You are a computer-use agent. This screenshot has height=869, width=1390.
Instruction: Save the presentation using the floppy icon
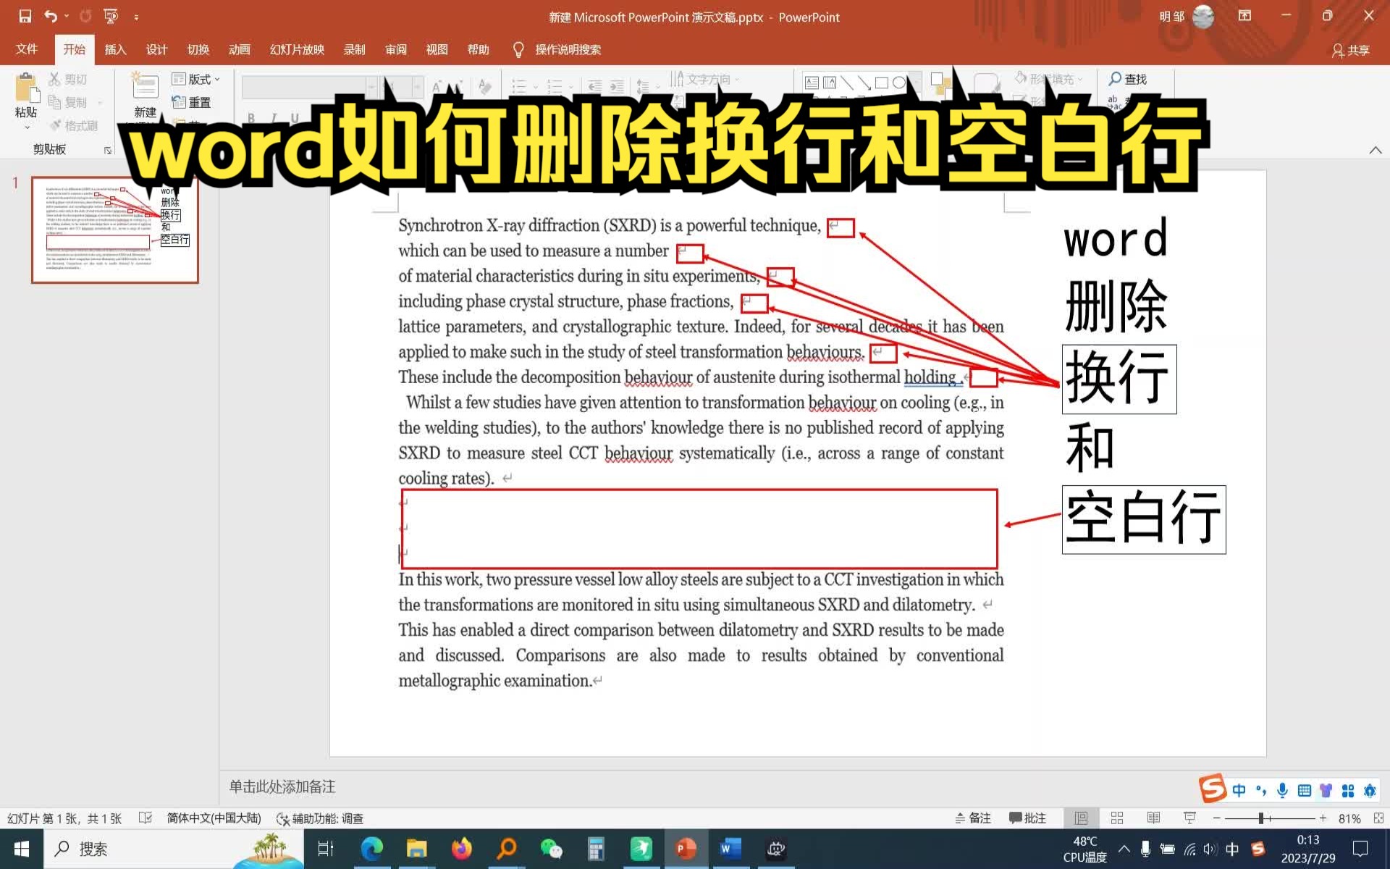click(x=25, y=16)
